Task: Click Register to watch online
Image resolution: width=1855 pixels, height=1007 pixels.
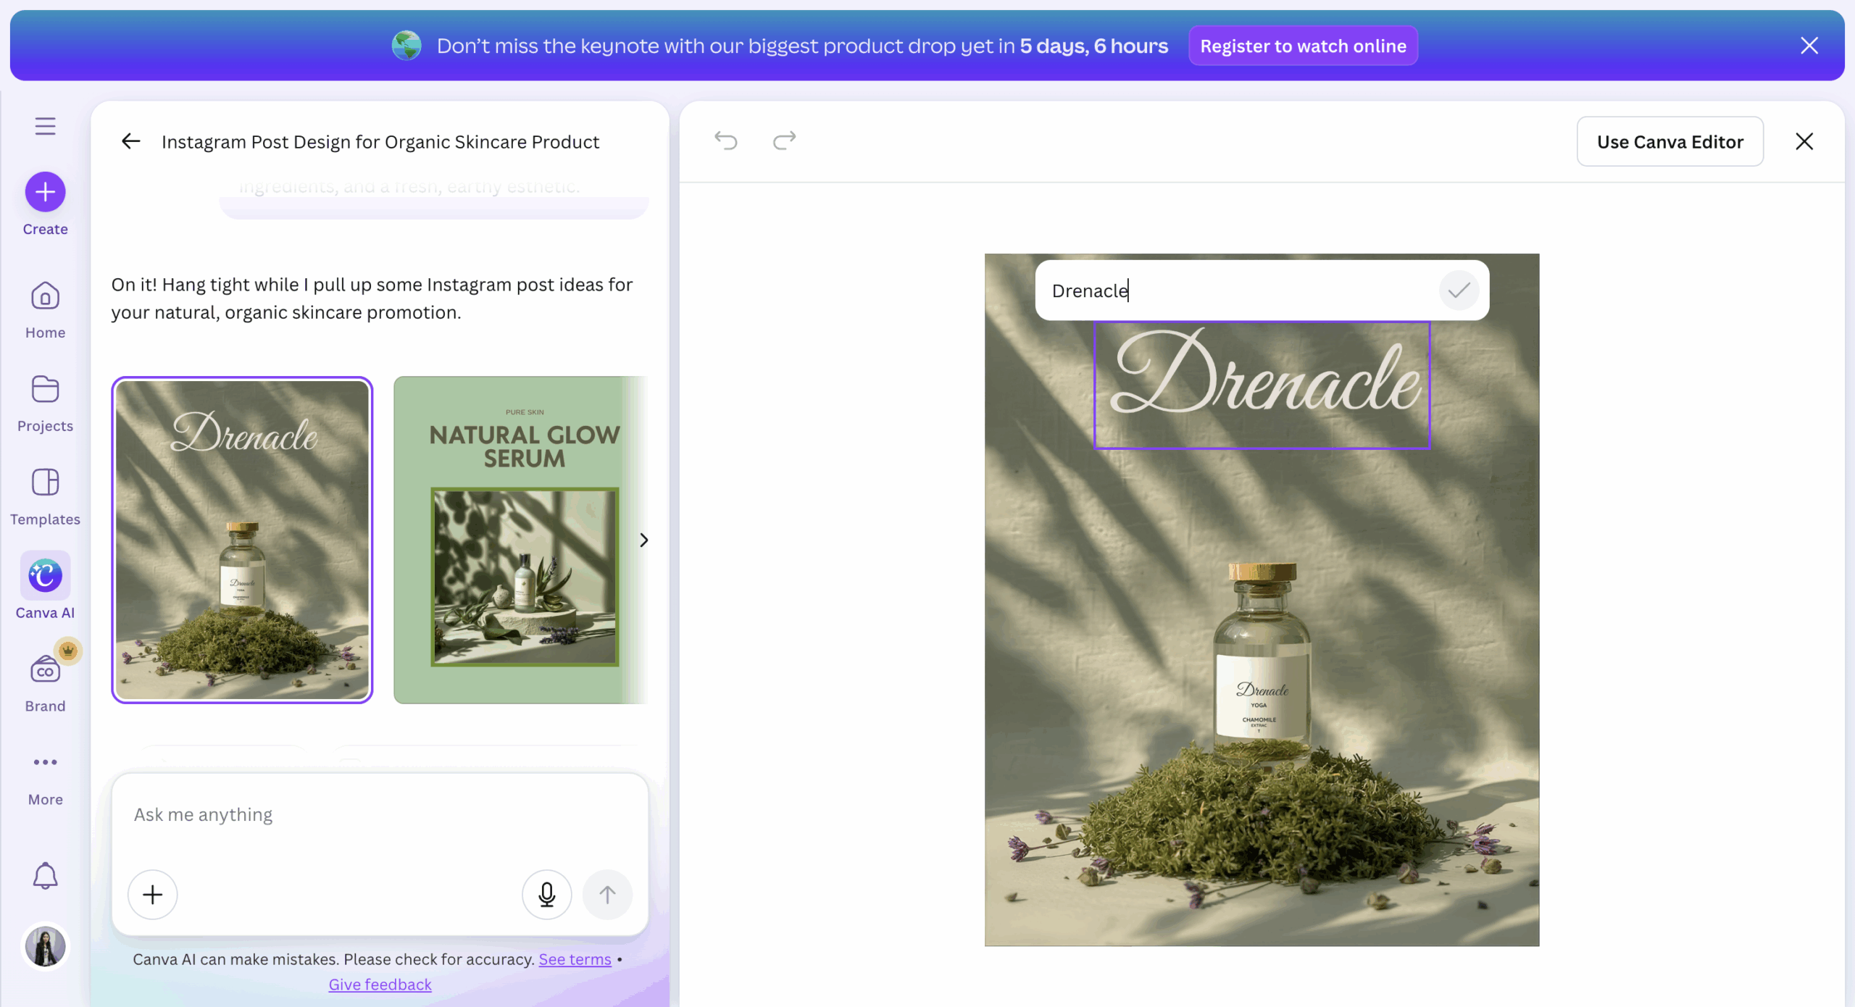Action: tap(1303, 46)
